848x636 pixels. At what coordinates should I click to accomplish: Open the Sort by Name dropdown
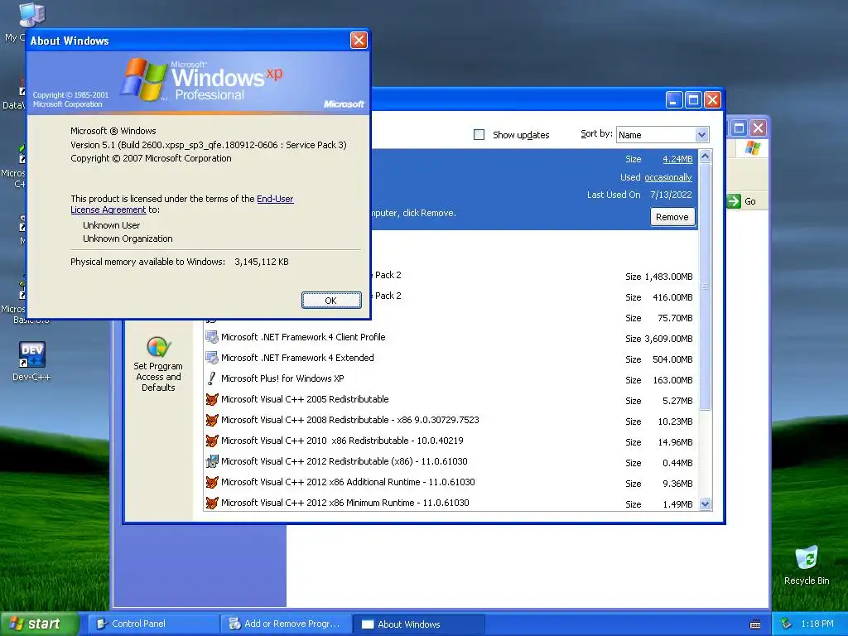point(701,135)
